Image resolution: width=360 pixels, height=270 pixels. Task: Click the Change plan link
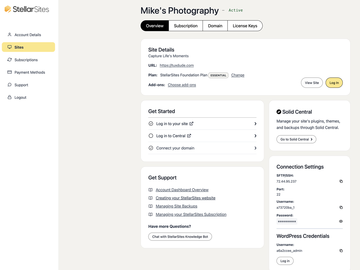[238, 75]
